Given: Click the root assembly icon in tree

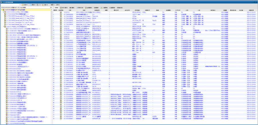Looking at the screenshot, I should [4, 10].
